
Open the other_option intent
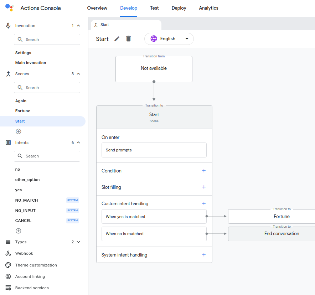[27, 180]
